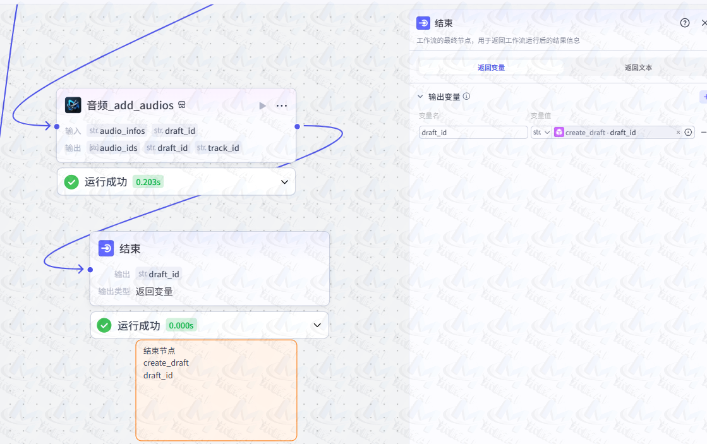
Task: Click the 音频_add_audios plugin icon
Action: point(73,105)
